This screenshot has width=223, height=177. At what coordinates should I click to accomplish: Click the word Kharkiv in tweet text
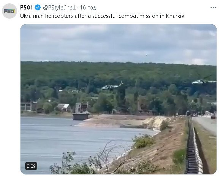click(175, 16)
